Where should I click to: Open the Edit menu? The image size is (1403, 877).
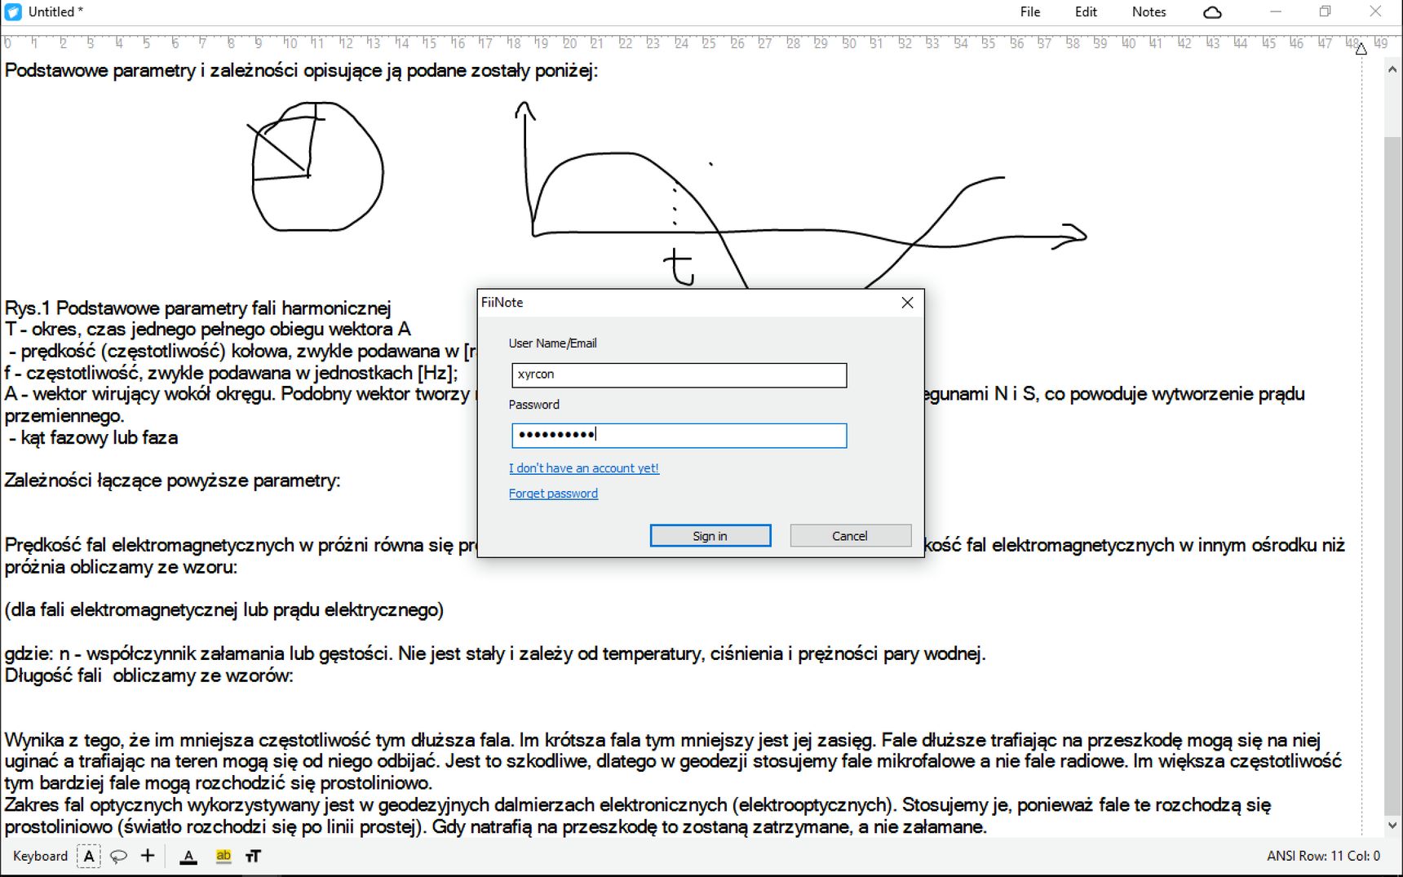1086,12
